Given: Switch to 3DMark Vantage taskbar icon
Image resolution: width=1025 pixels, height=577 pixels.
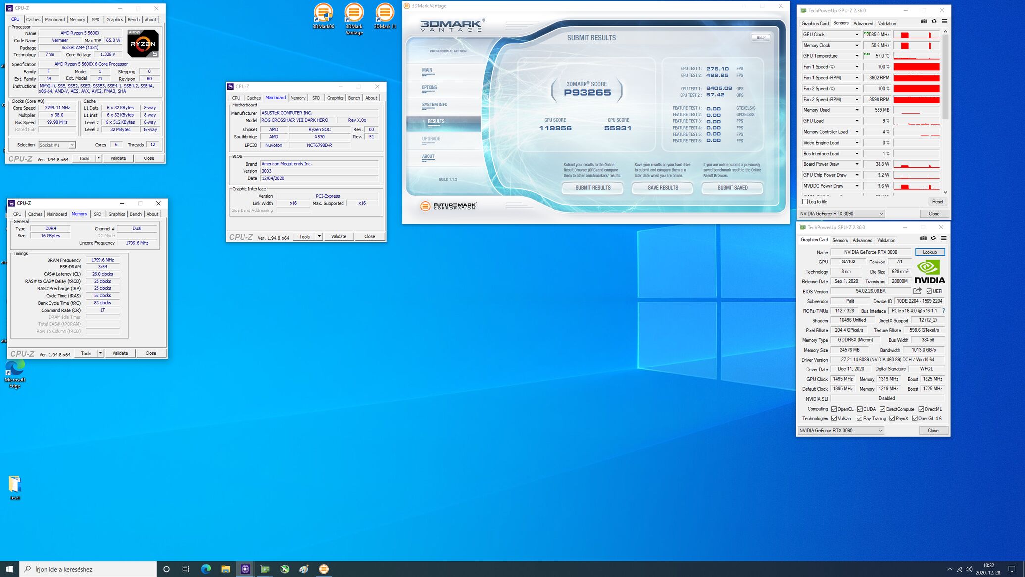Looking at the screenshot, I should [324, 569].
